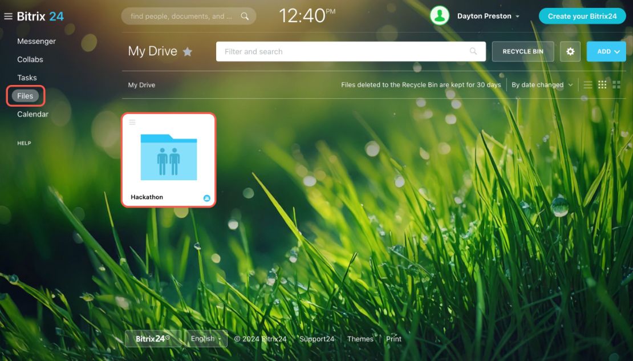This screenshot has width=633, height=361.
Task: Navigate to Tasks
Action: click(27, 78)
